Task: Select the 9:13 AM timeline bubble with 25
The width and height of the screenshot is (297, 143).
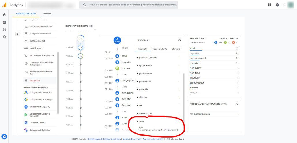Action: (80, 47)
